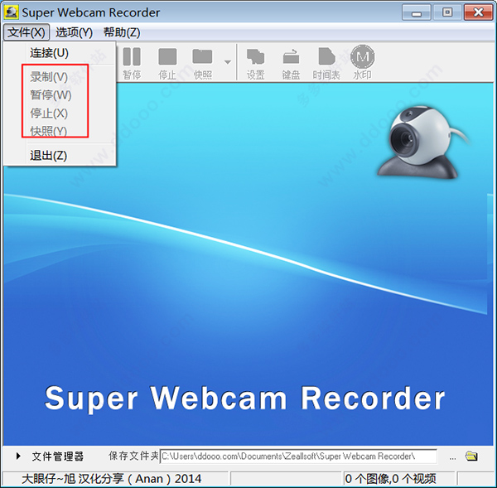
Task: Click the Pause (暂停) toolbar icon
Action: 132,63
